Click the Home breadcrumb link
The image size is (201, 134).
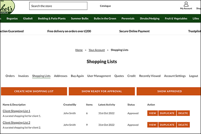tap(79, 50)
